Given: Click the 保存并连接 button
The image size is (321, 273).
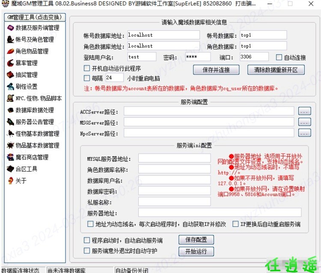Looking at the screenshot, I should point(216,70).
